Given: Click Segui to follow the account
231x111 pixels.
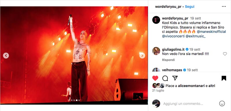Looking at the screenshot, I should 190,7.
